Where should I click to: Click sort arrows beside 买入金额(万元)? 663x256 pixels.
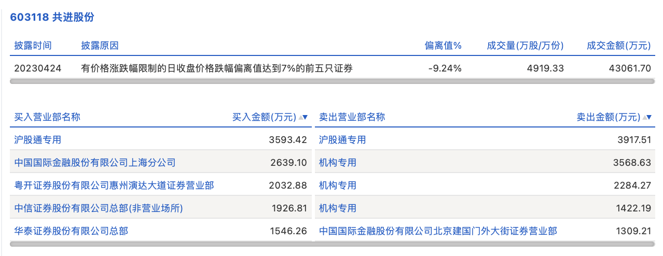click(x=303, y=117)
